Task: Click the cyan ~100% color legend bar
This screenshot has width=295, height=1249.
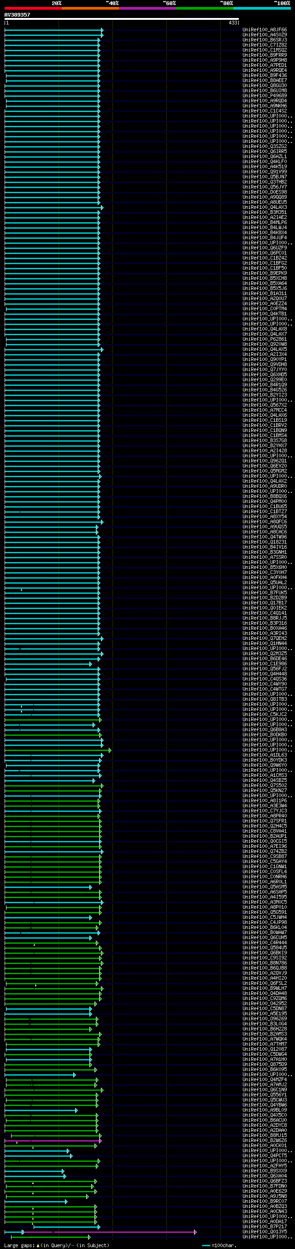Action: (x=261, y=8)
